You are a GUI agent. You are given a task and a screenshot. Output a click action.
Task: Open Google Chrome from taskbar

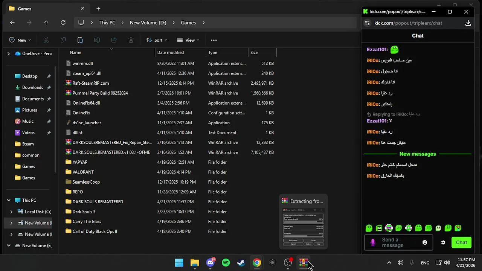[x=257, y=263]
